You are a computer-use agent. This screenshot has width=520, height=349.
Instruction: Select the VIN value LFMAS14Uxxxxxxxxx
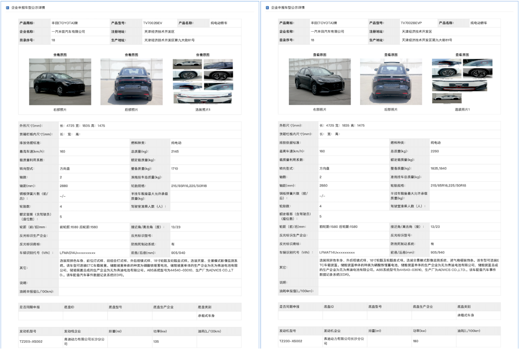77,253
